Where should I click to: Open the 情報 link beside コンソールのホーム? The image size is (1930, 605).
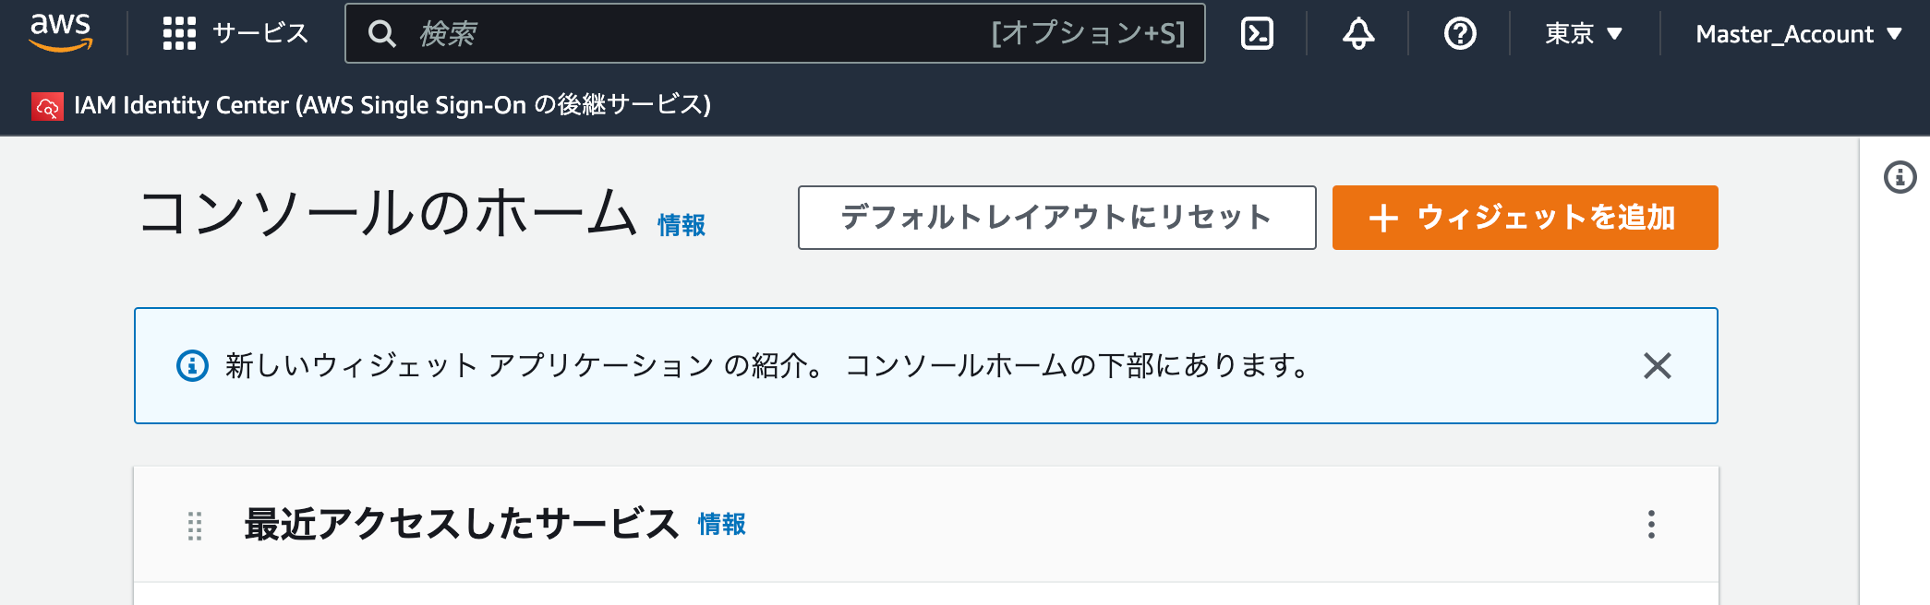682,225
